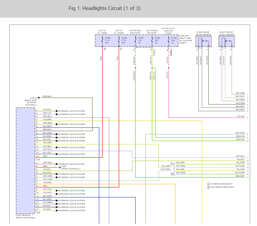This screenshot has width=257, height=226.
Task: Click the ground symbol beside X492
Action: 60,167
